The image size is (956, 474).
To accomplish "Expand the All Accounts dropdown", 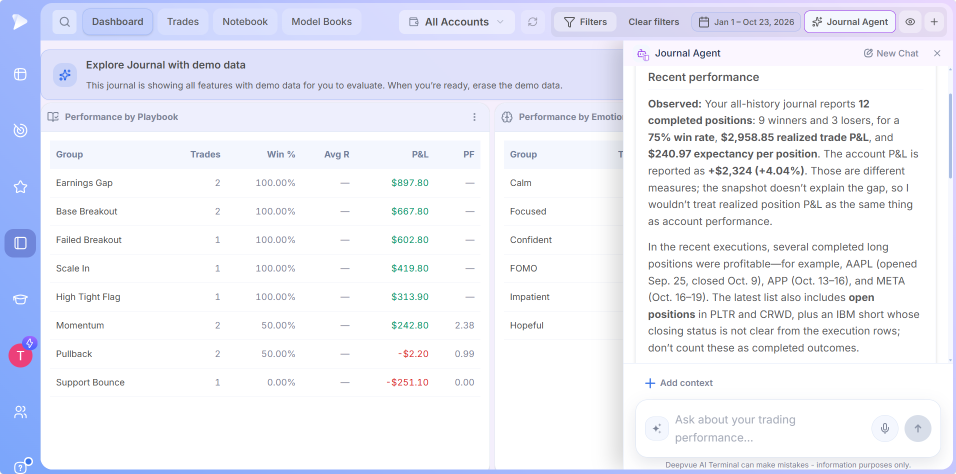I will 456,22.
